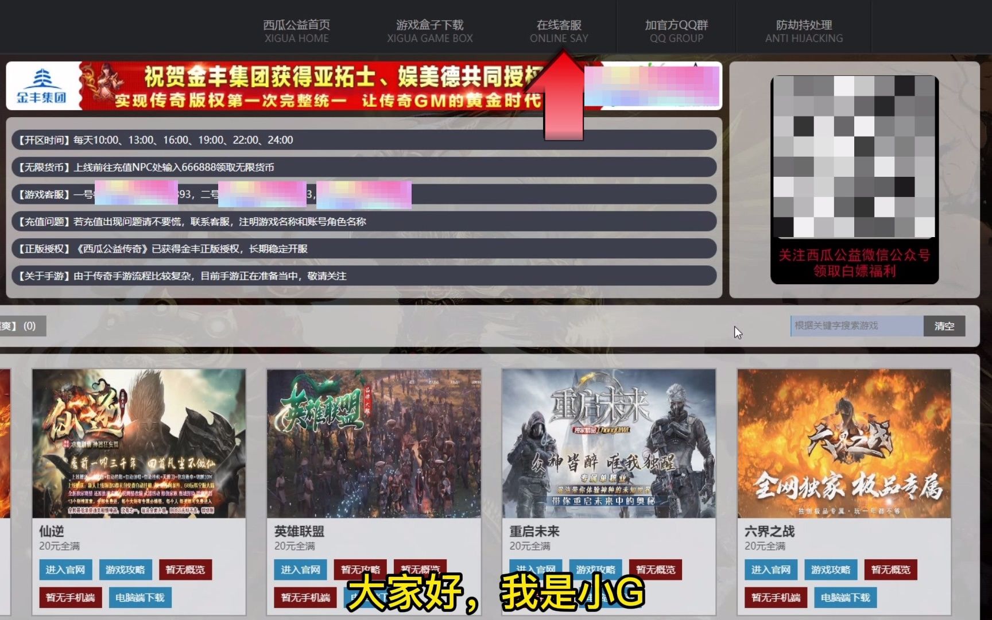Select the category tab showing (0)
Image resolution: width=992 pixels, height=620 pixels.
coord(22,326)
